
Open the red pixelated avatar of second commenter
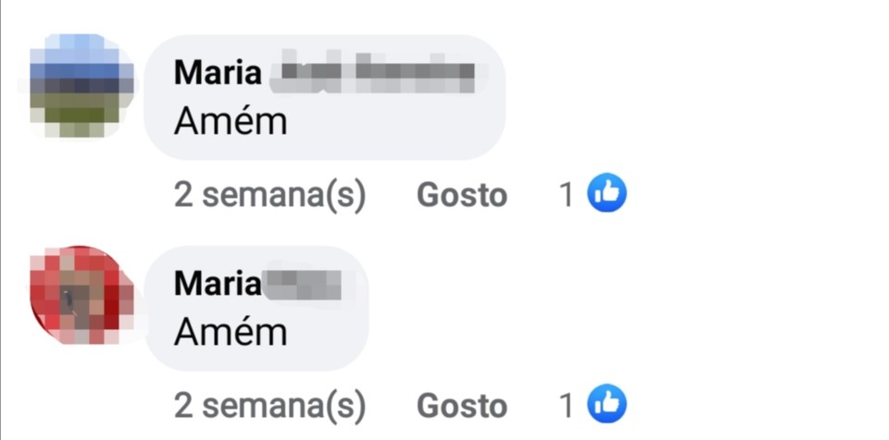coord(80,295)
